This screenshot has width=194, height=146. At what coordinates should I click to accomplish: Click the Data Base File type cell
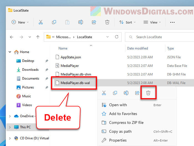(177, 66)
